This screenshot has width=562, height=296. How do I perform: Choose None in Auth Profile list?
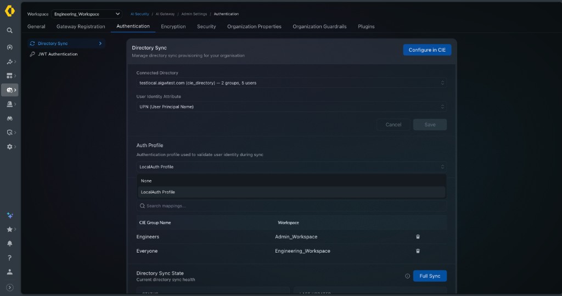pyautogui.click(x=291, y=181)
